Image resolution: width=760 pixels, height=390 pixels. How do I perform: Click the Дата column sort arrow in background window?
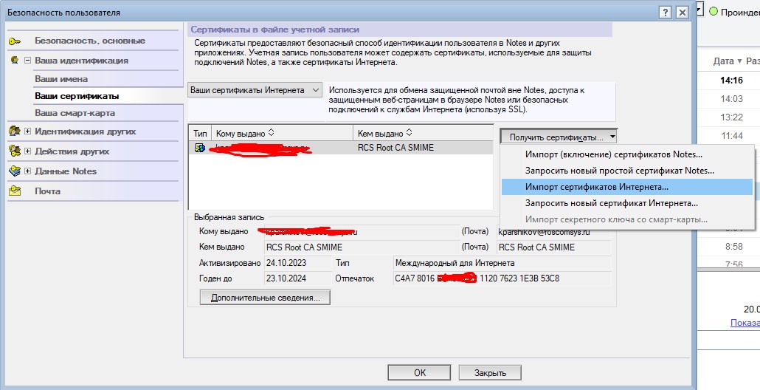pos(739,61)
